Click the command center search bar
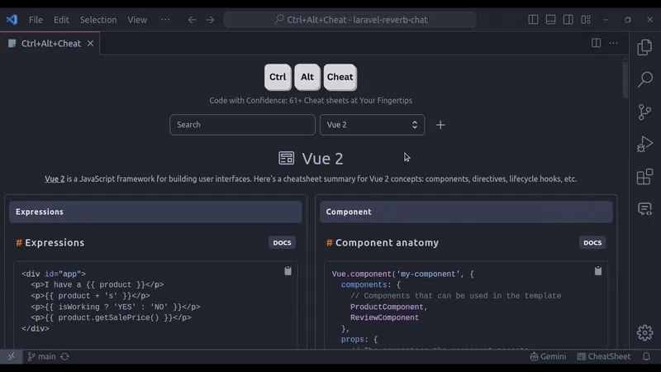 pos(350,20)
